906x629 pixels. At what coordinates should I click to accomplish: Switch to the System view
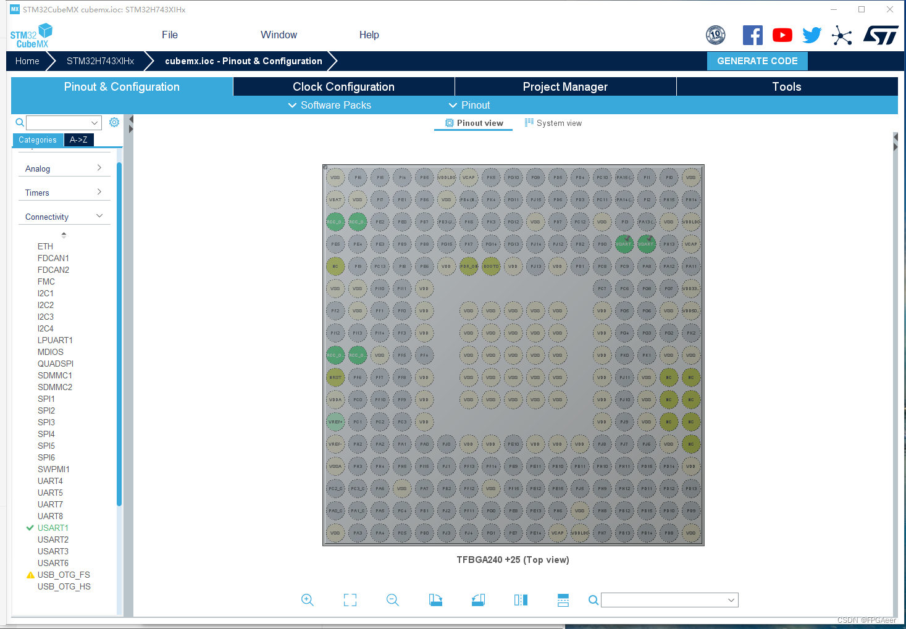pos(553,123)
